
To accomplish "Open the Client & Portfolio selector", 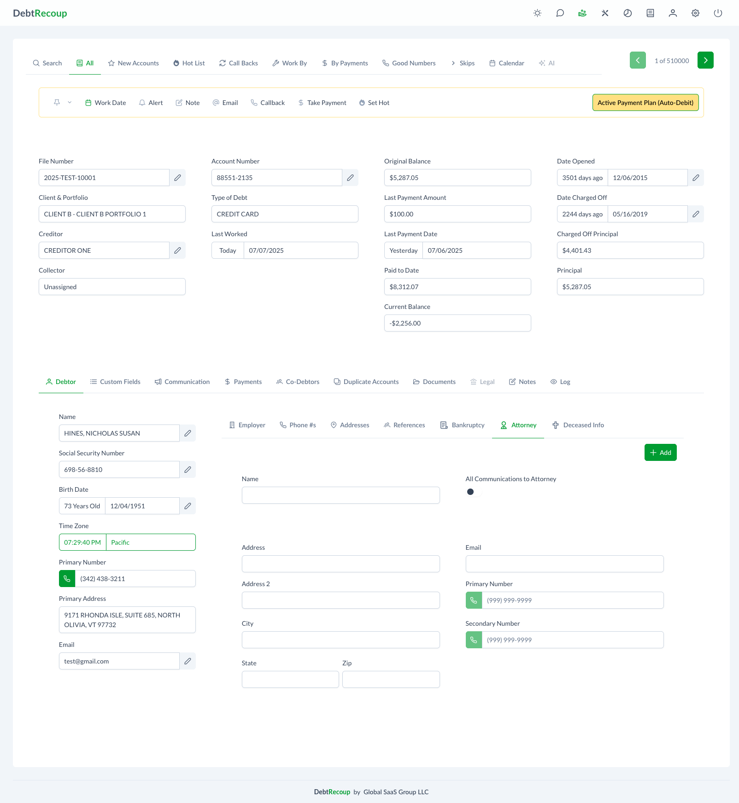I will coord(112,214).
